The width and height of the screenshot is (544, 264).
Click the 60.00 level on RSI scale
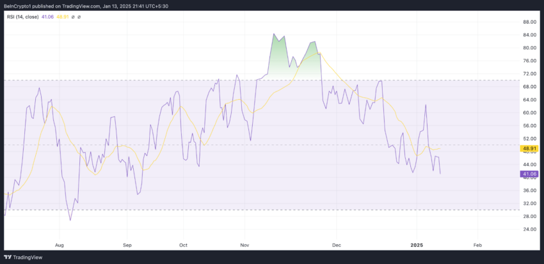point(530,113)
